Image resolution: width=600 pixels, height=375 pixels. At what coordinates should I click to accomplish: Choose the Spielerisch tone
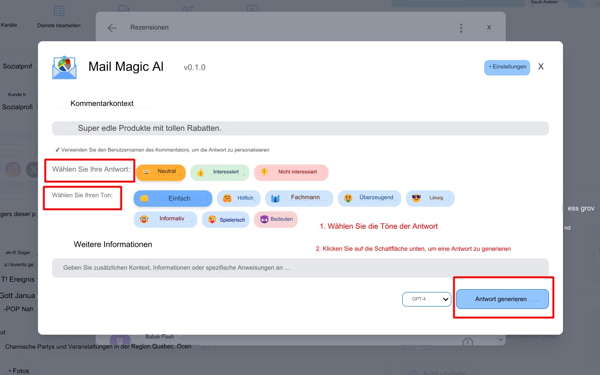[x=225, y=220]
